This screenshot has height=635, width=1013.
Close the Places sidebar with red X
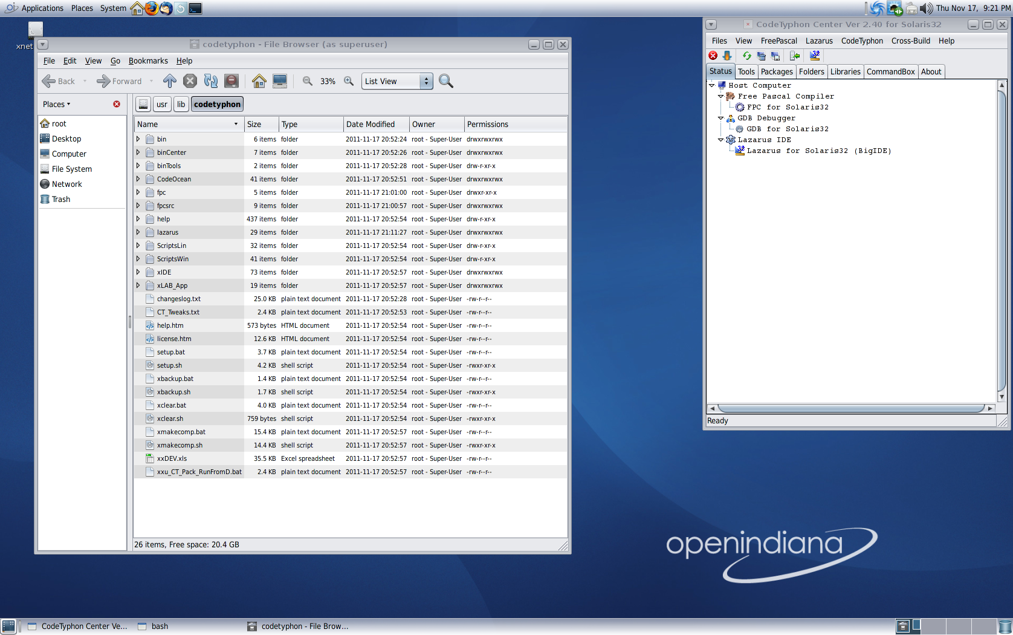117,104
